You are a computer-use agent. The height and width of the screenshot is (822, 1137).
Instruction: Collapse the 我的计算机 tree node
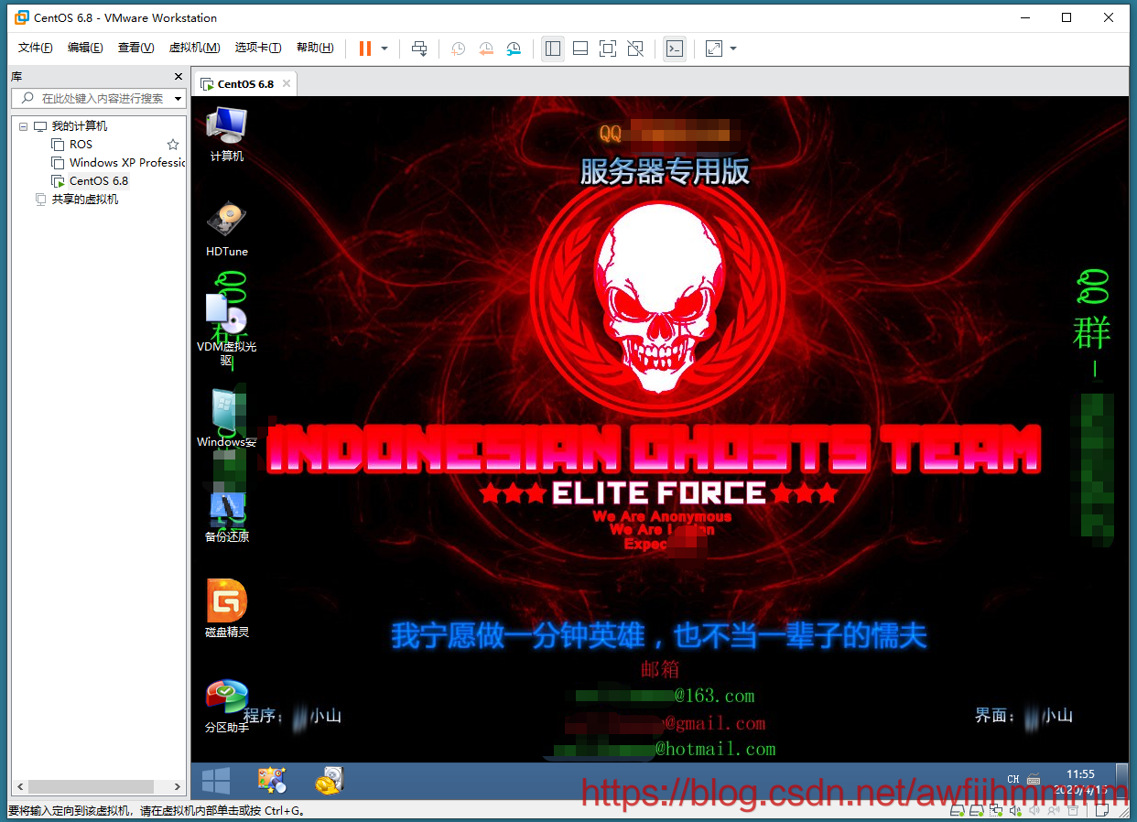point(23,126)
